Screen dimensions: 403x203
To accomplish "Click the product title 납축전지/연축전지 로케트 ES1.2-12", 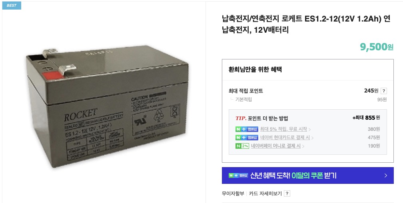I will pyautogui.click(x=306, y=24).
